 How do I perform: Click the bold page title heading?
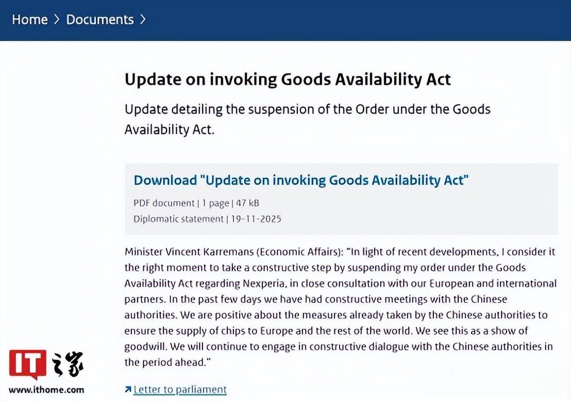tap(288, 79)
